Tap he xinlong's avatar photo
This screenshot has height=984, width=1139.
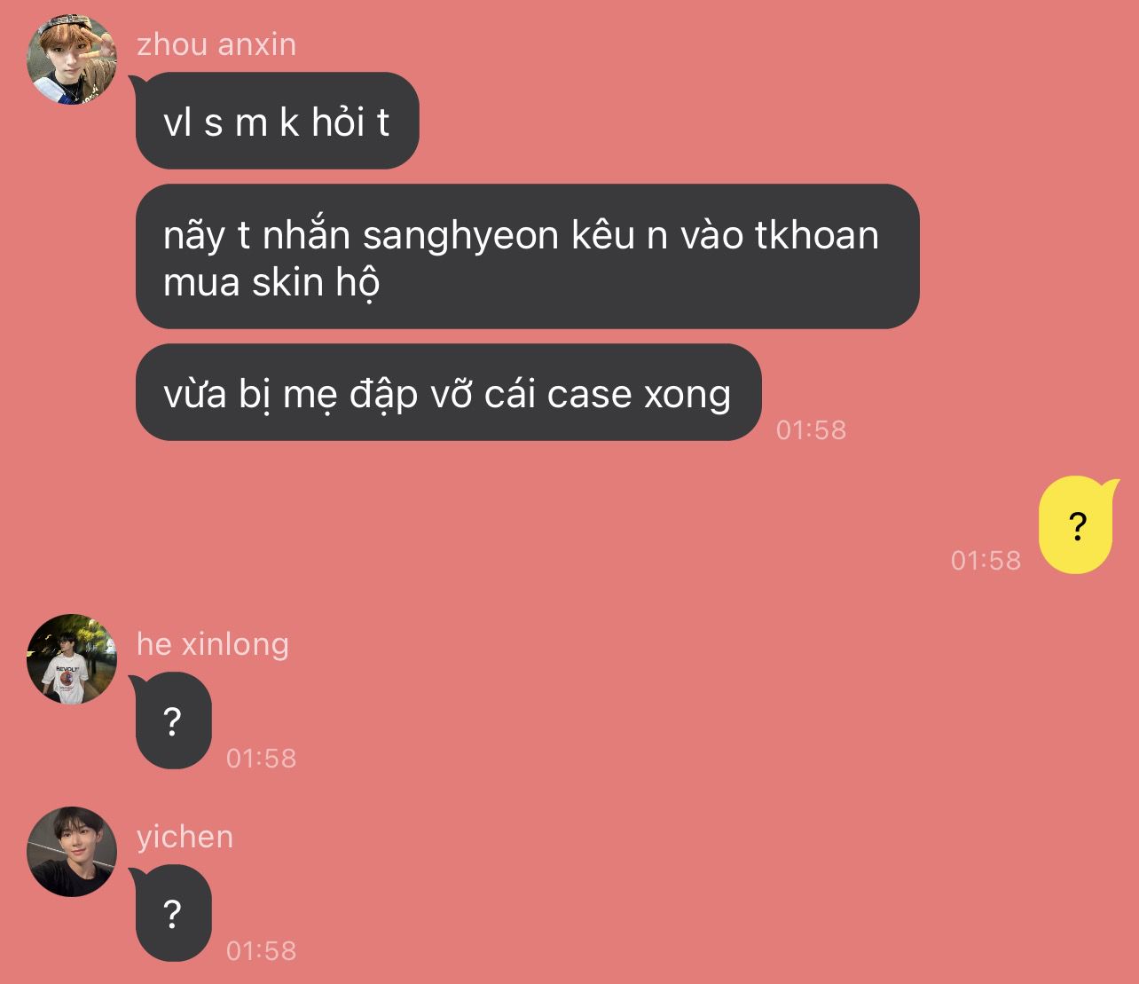click(72, 659)
